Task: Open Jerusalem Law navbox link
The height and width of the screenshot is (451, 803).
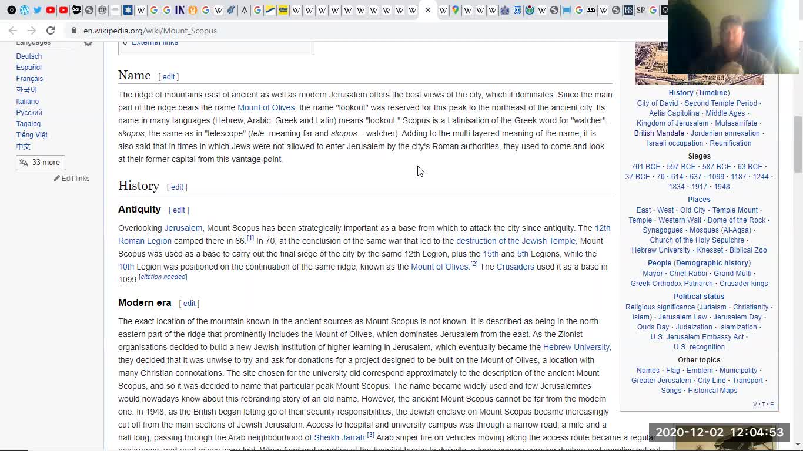Action: 682,317
